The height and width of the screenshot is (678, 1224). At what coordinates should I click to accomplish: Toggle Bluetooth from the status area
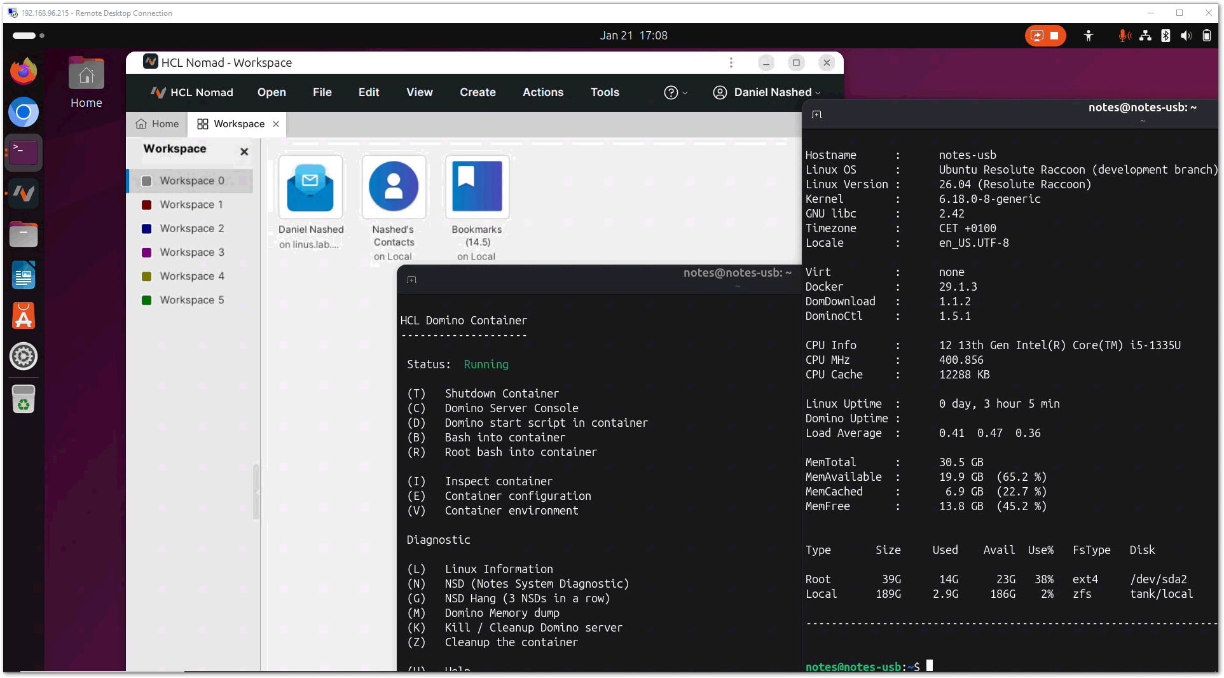tap(1166, 36)
